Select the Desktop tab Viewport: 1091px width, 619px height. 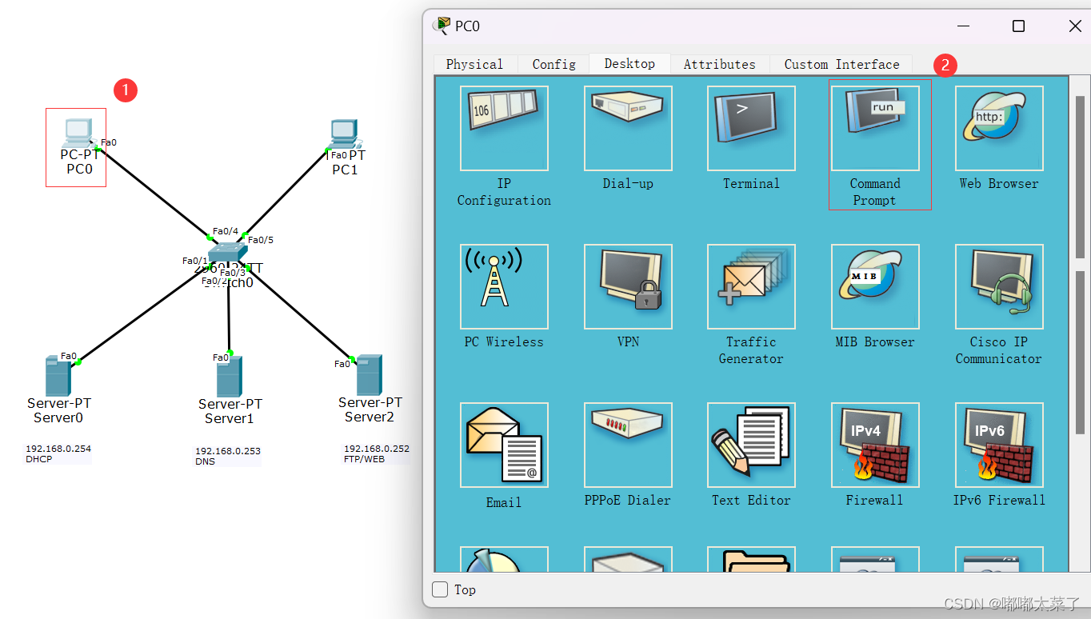[x=629, y=63]
